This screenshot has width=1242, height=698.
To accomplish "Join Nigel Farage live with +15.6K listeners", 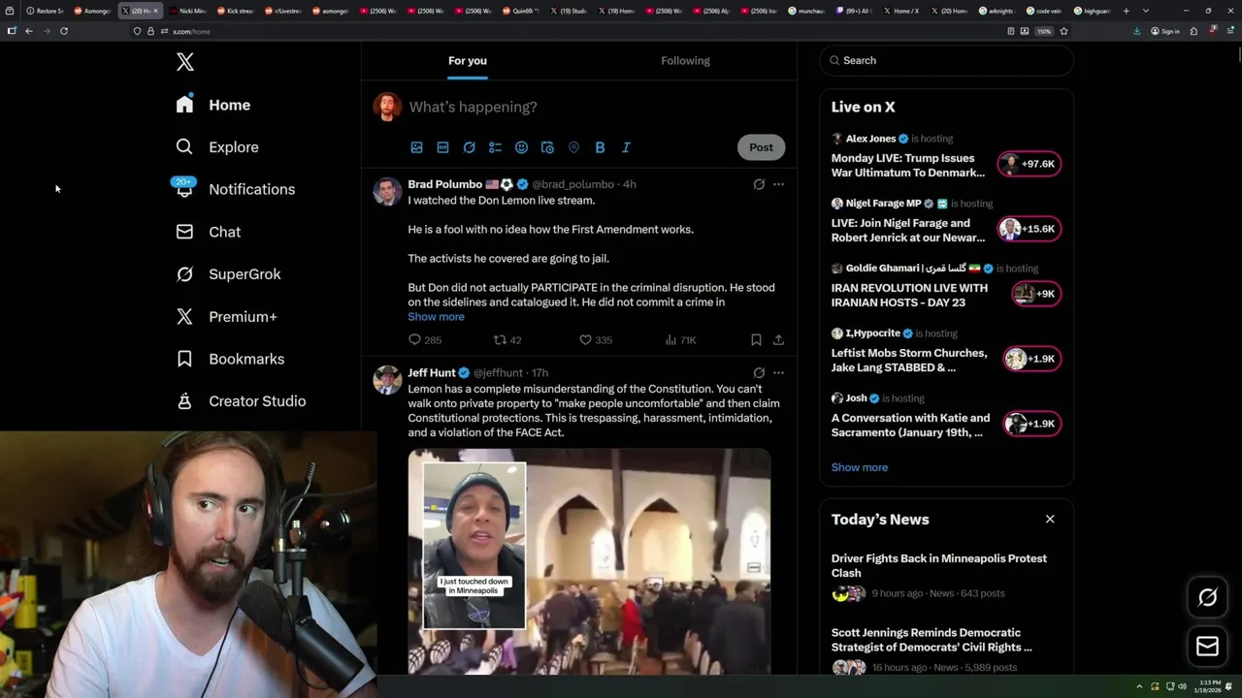I will click(x=1031, y=229).
